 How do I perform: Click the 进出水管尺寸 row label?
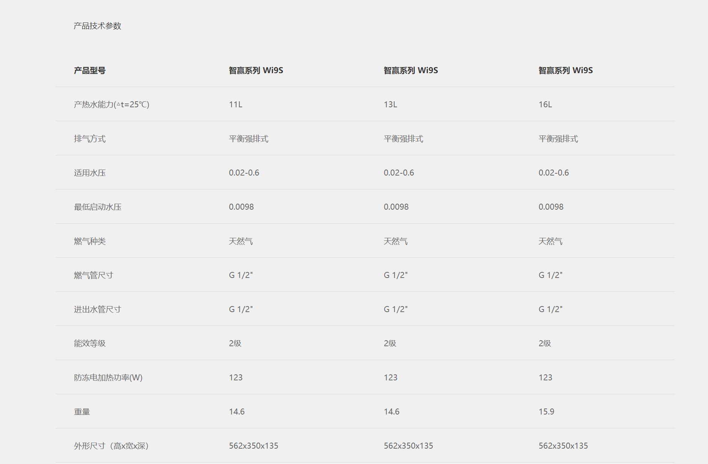tap(98, 309)
